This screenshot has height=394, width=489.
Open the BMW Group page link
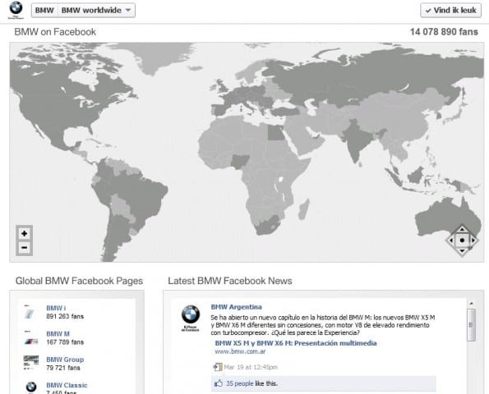[65, 360]
